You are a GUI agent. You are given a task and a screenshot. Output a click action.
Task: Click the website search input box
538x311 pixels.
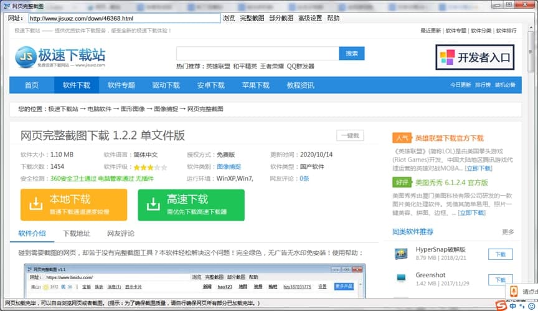[257, 54]
